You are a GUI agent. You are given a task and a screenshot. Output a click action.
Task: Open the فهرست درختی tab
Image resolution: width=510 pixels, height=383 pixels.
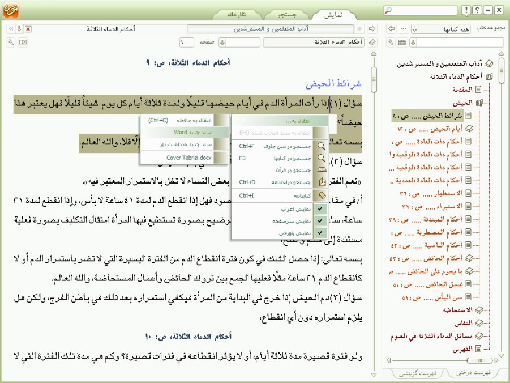pos(473,373)
